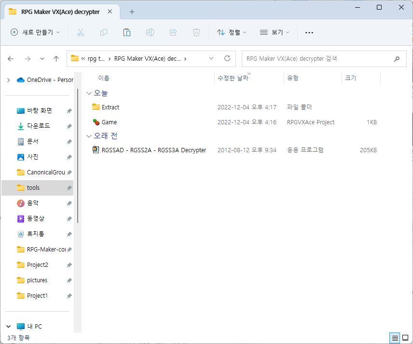Open Project1 folder in sidebar
The height and width of the screenshot is (344, 413).
pyautogui.click(x=38, y=296)
